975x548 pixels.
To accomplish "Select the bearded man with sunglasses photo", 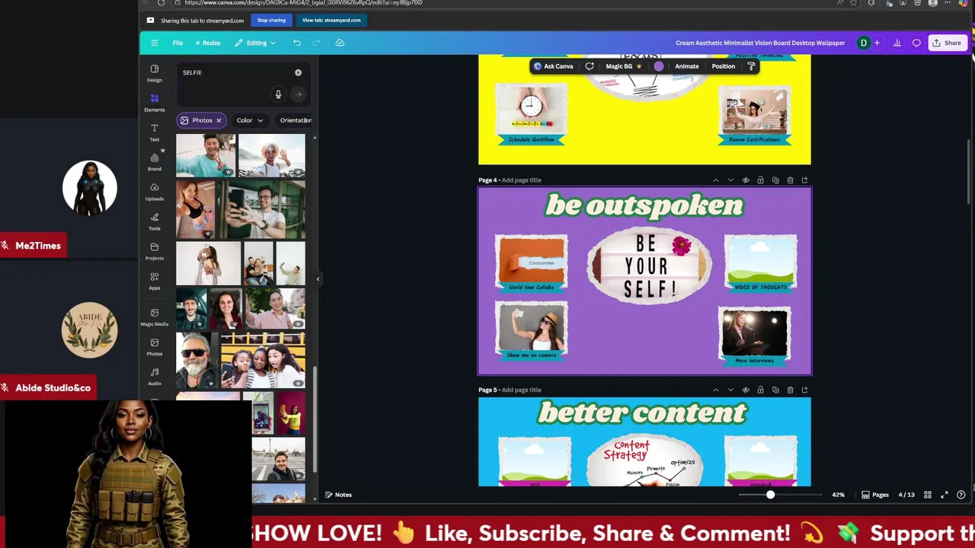I will tap(197, 360).
